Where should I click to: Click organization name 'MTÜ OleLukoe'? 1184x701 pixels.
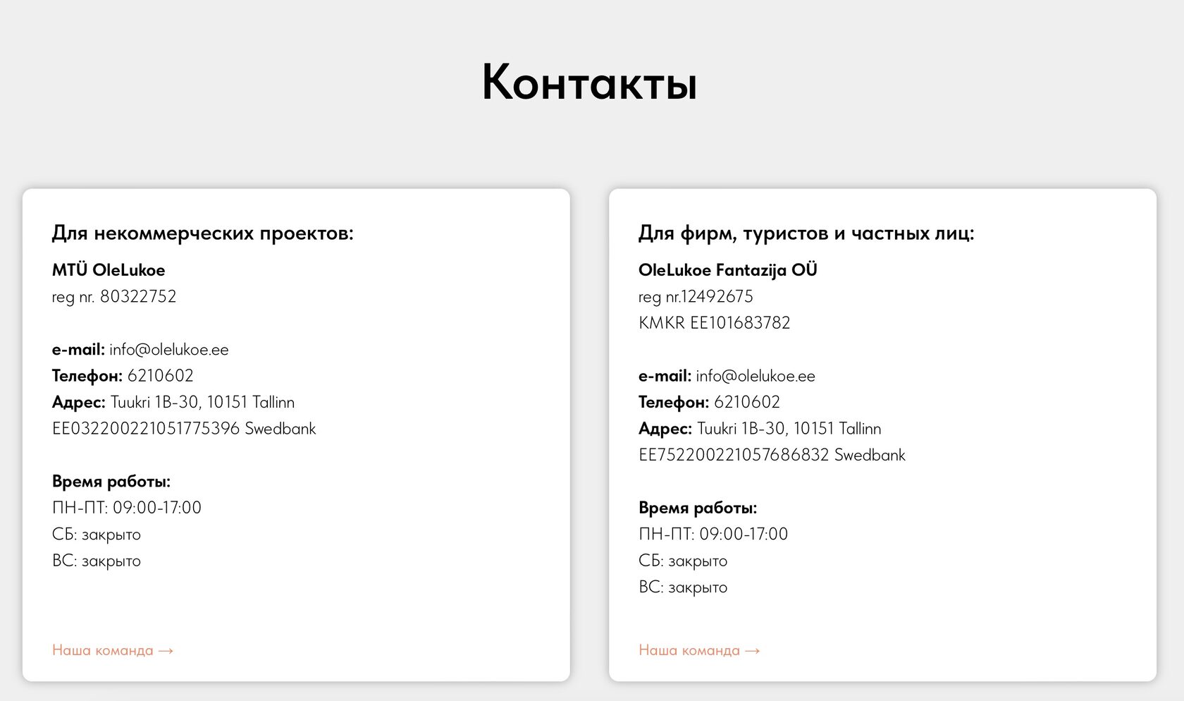(109, 270)
